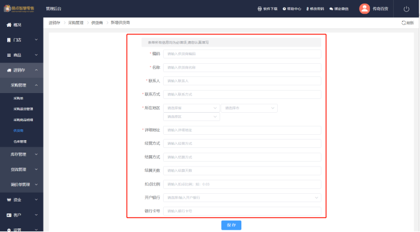
Task: Collapse the 采购管理 submenu
Action: coord(22,85)
